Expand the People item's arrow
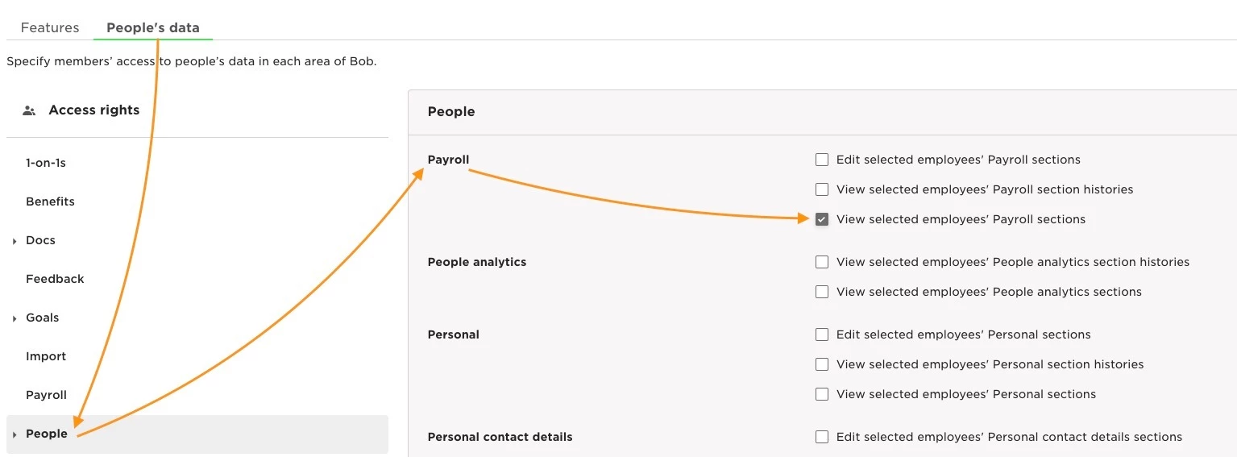Viewport: 1237px width, 457px height. pos(15,434)
